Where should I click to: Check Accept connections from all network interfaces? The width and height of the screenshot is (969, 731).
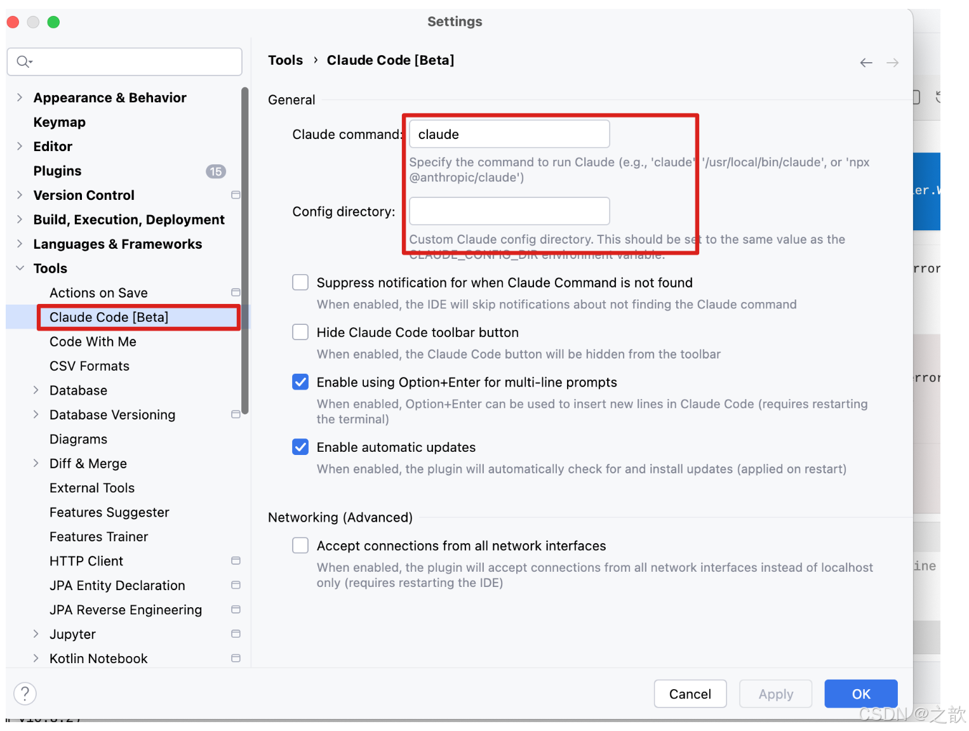[300, 545]
